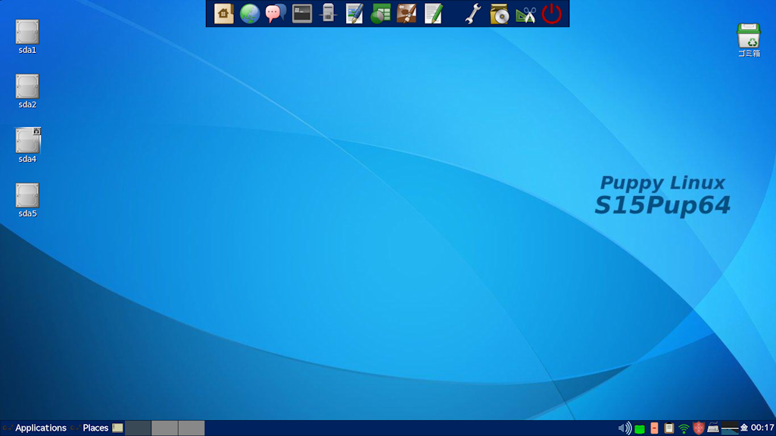The height and width of the screenshot is (436, 776).
Task: Click the small white icon before the clock
Action: 744,428
